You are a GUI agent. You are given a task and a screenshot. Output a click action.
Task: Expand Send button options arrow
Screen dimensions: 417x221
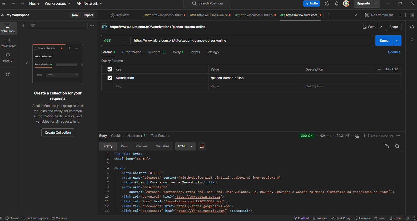pos(397,41)
